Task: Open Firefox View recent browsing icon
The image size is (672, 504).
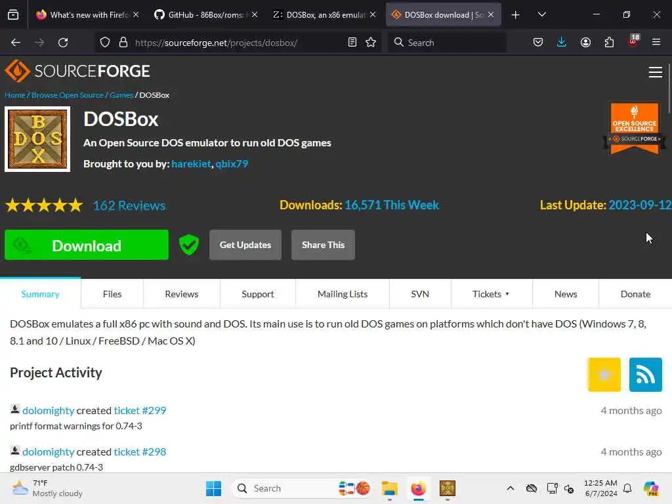Action: pos(13,15)
